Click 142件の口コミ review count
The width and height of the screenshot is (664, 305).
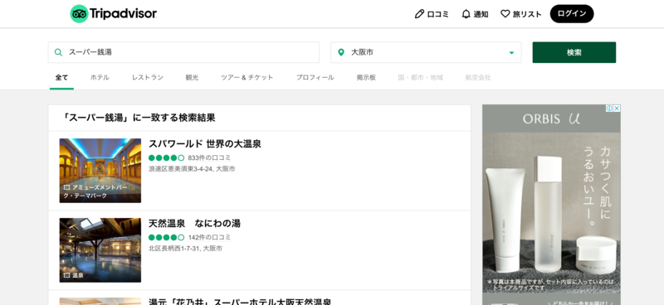(209, 237)
